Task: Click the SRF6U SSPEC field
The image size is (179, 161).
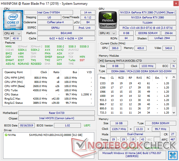Action: pyautogui.click(x=55, y=28)
